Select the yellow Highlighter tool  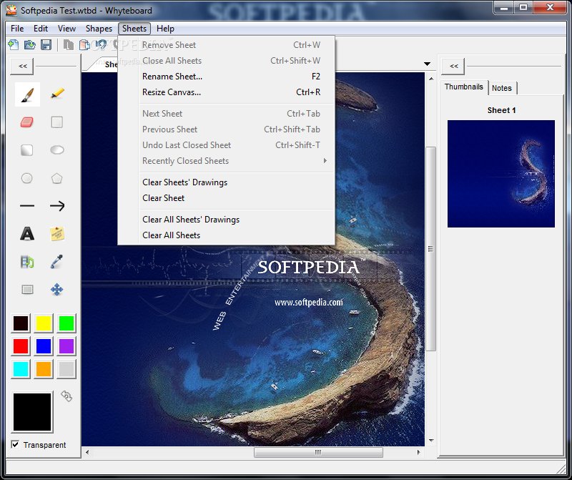click(57, 94)
